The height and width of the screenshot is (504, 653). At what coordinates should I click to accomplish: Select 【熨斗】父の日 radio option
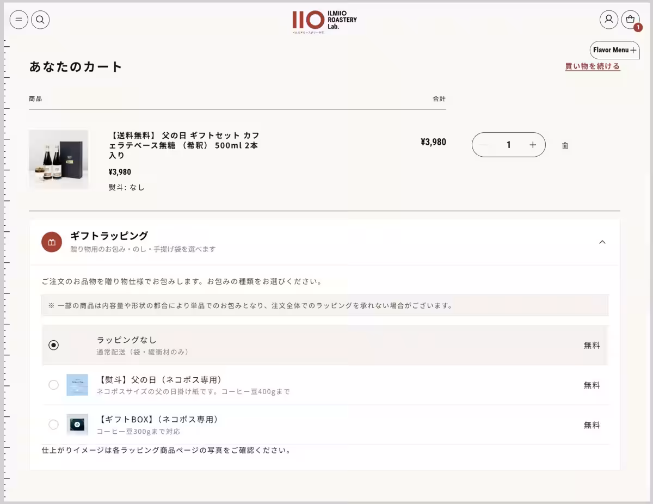click(53, 385)
